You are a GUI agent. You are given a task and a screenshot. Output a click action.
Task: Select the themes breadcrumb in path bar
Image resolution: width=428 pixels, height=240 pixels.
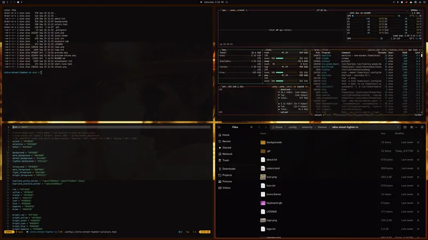click(322, 127)
